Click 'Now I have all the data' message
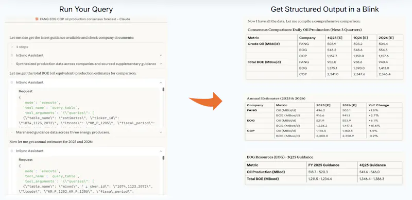The image size is (412, 200). coord(304,21)
